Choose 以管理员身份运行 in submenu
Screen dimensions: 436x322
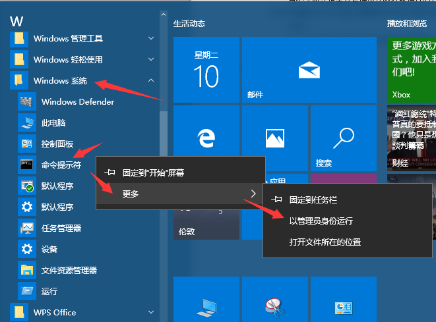point(348,221)
